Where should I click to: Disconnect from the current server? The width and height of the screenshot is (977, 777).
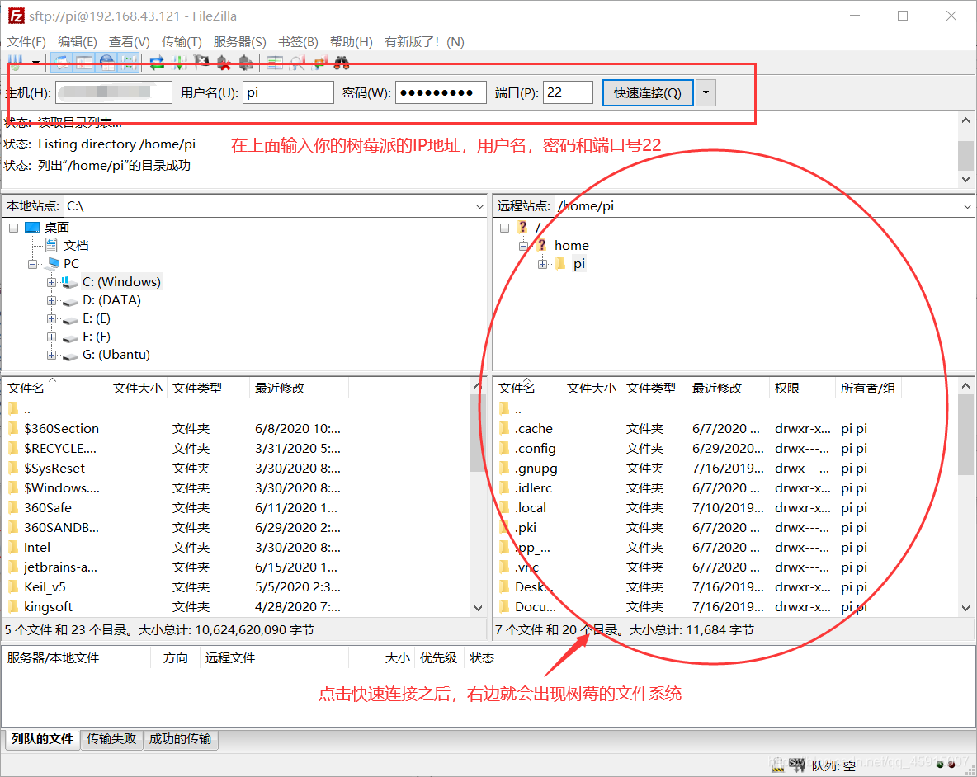(224, 62)
